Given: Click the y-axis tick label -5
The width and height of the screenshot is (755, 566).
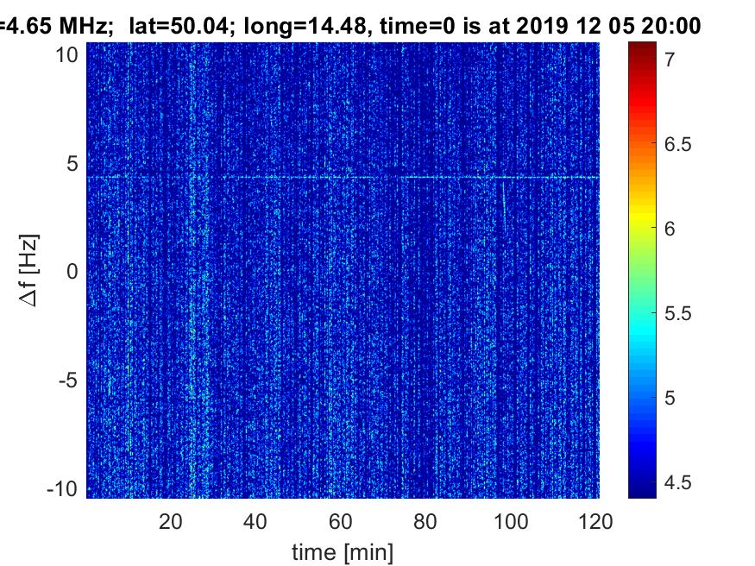Looking at the screenshot, I should 71,380.
